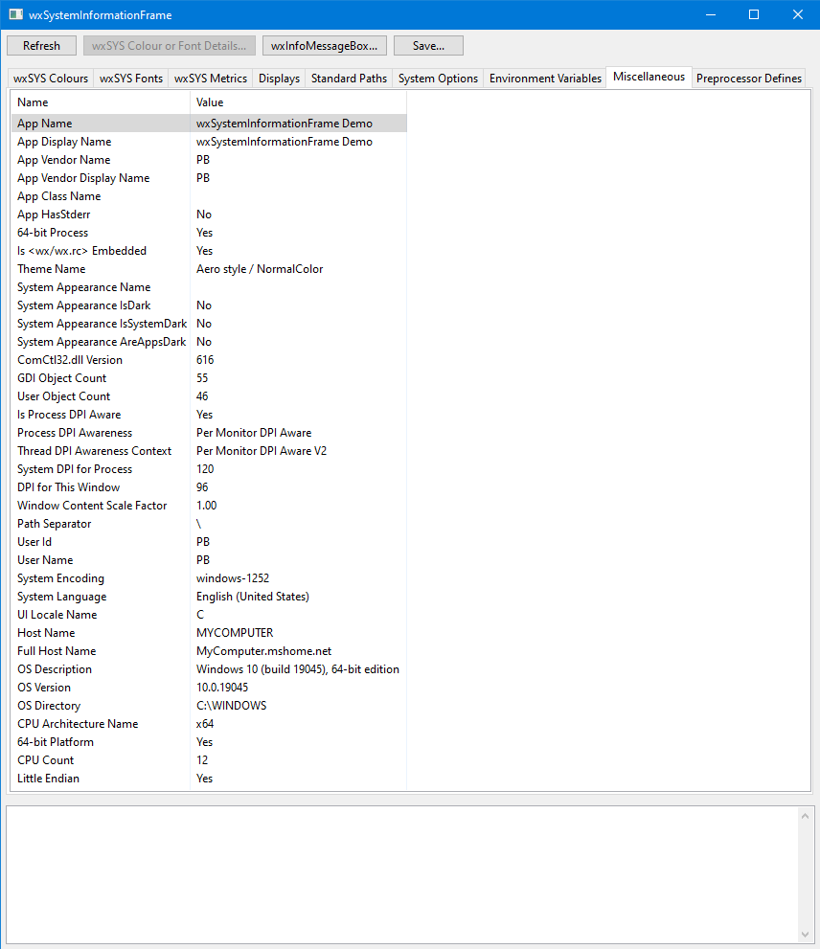Click the Name column header
The height and width of the screenshot is (949, 820).
pos(101,102)
